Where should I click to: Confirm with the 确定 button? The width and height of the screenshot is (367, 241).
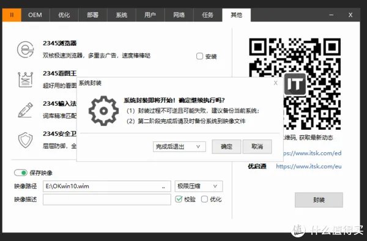[x=226, y=147]
